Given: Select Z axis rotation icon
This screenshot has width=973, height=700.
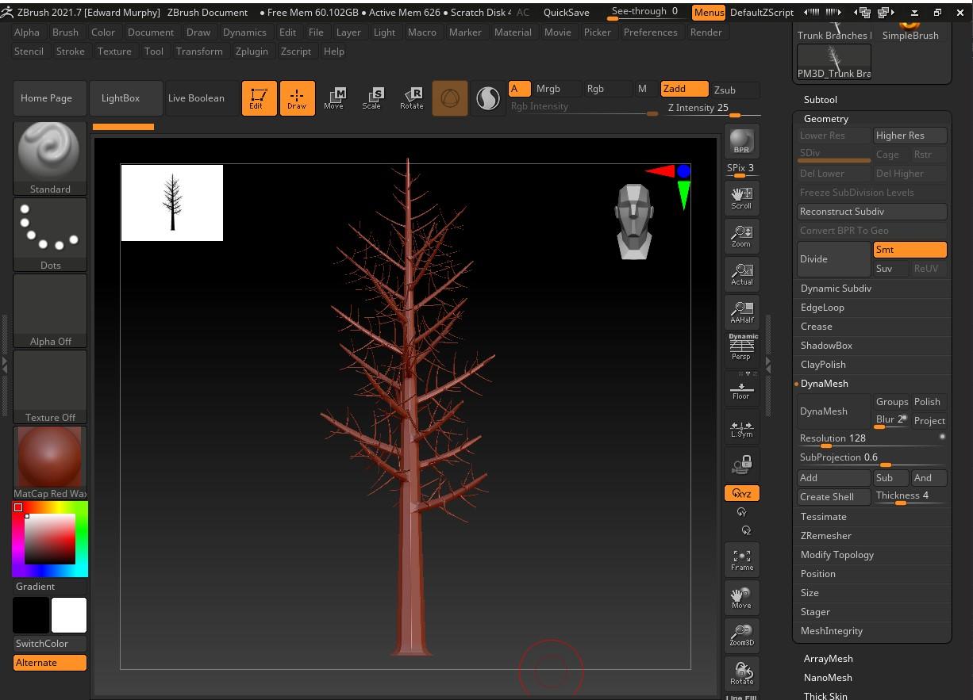Looking at the screenshot, I should click(745, 530).
